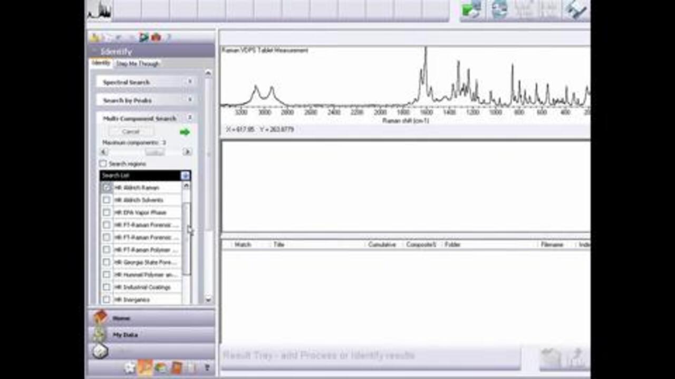
Task: Click the green toolbar icon at top right
Action: [471, 11]
